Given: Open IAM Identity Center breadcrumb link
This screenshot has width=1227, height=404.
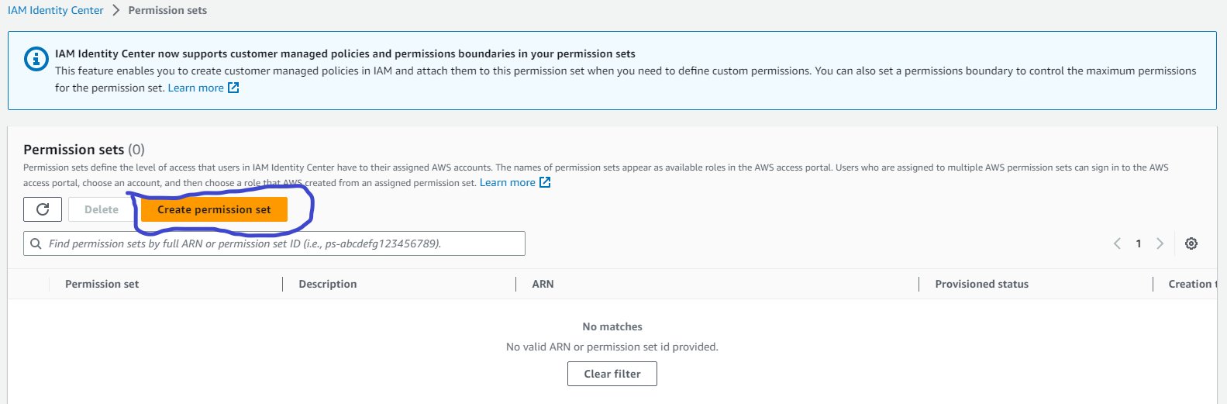Looking at the screenshot, I should [56, 10].
